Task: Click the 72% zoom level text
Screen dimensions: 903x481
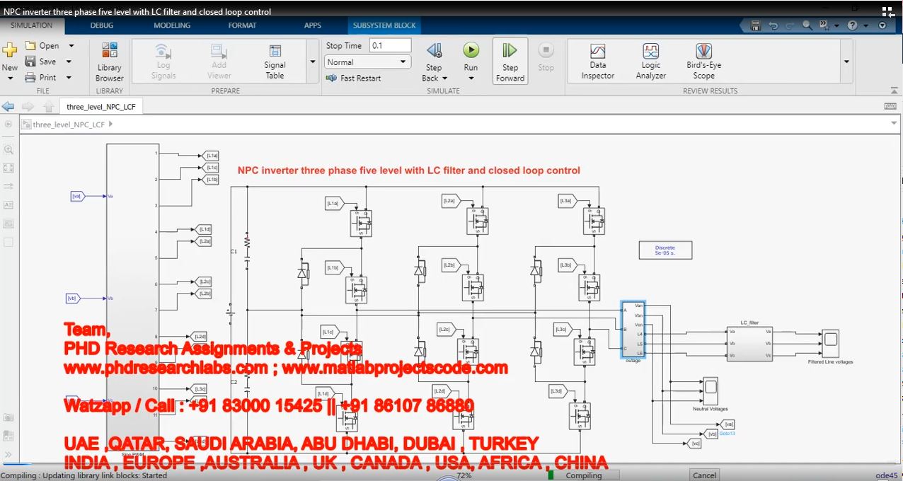Action: point(464,475)
